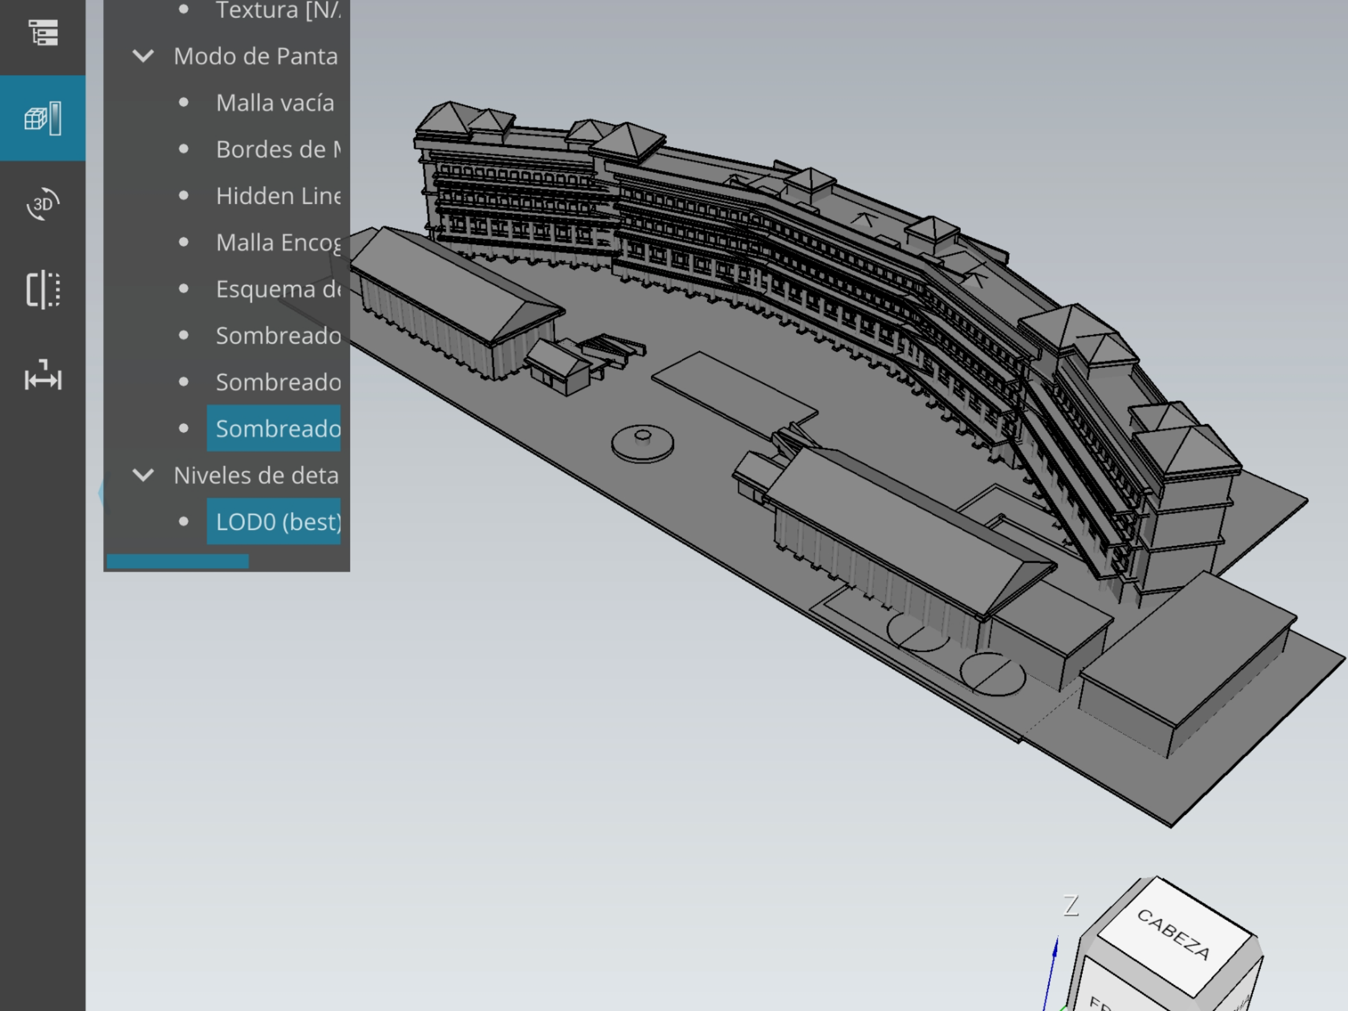Choose Malla Encogida display mode
Screen dimensions: 1348x1011
click(278, 243)
